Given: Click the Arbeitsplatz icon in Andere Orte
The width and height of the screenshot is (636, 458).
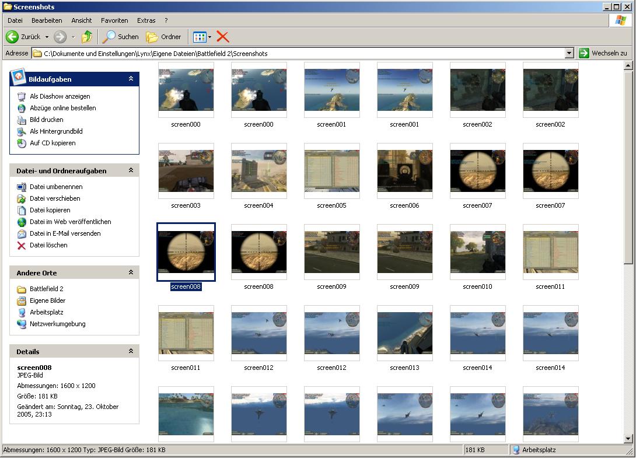Looking at the screenshot, I should tap(22, 312).
